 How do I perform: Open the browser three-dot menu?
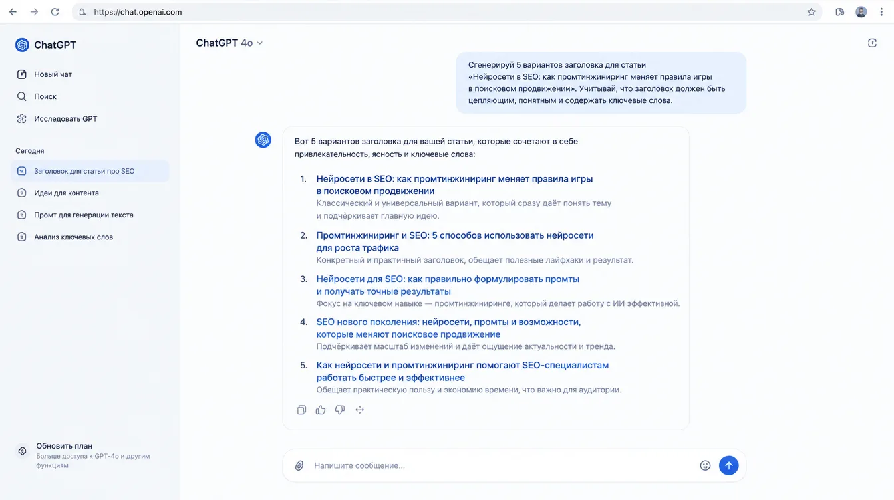coord(881,12)
